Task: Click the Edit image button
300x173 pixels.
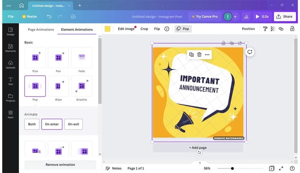Action: [126, 29]
